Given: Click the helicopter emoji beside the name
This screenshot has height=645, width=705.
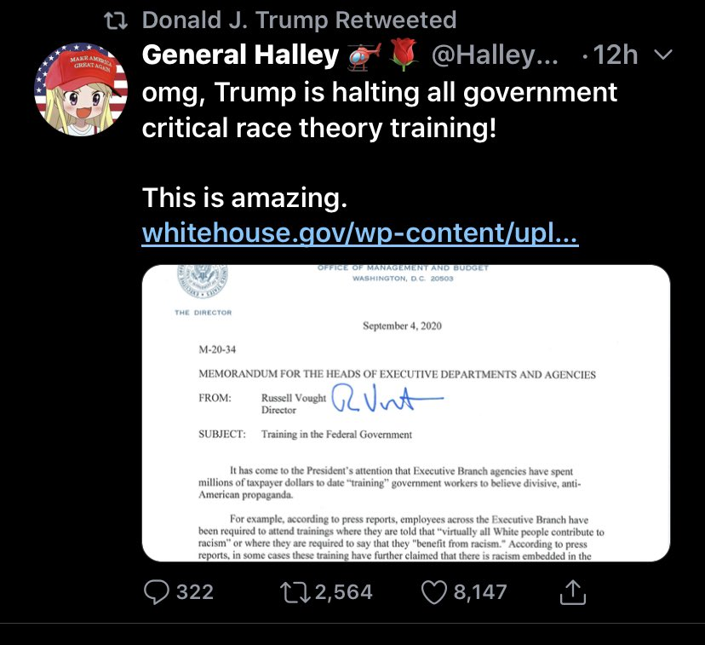Looking at the screenshot, I should [364, 56].
